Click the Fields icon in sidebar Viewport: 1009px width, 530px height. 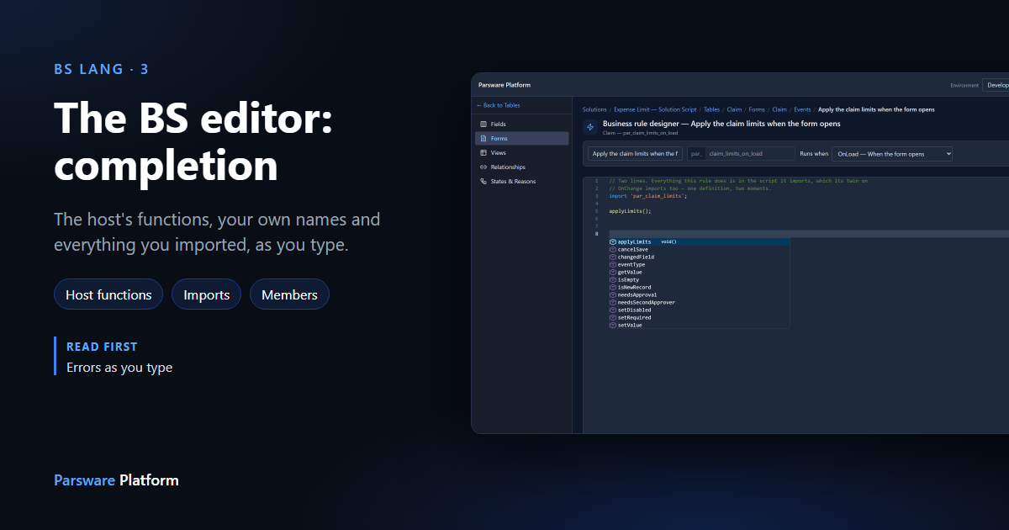[x=483, y=125]
